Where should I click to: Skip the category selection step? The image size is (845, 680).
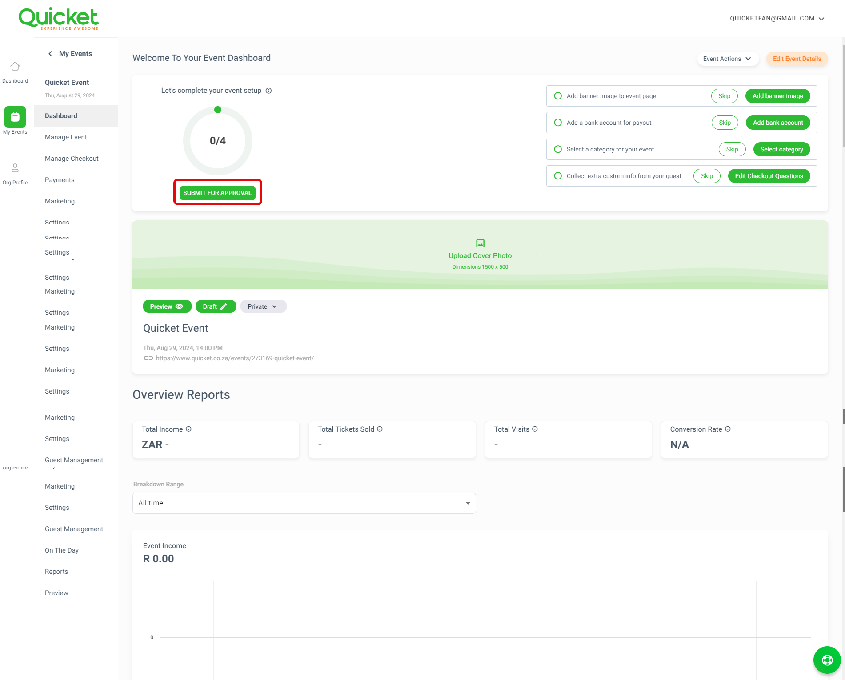(x=732, y=149)
